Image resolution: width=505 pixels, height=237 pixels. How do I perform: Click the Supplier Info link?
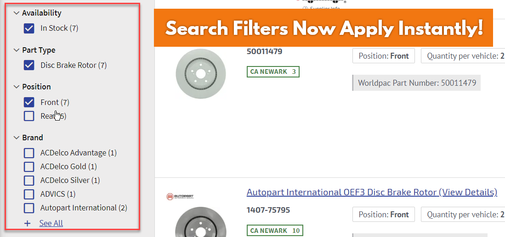point(322,8)
